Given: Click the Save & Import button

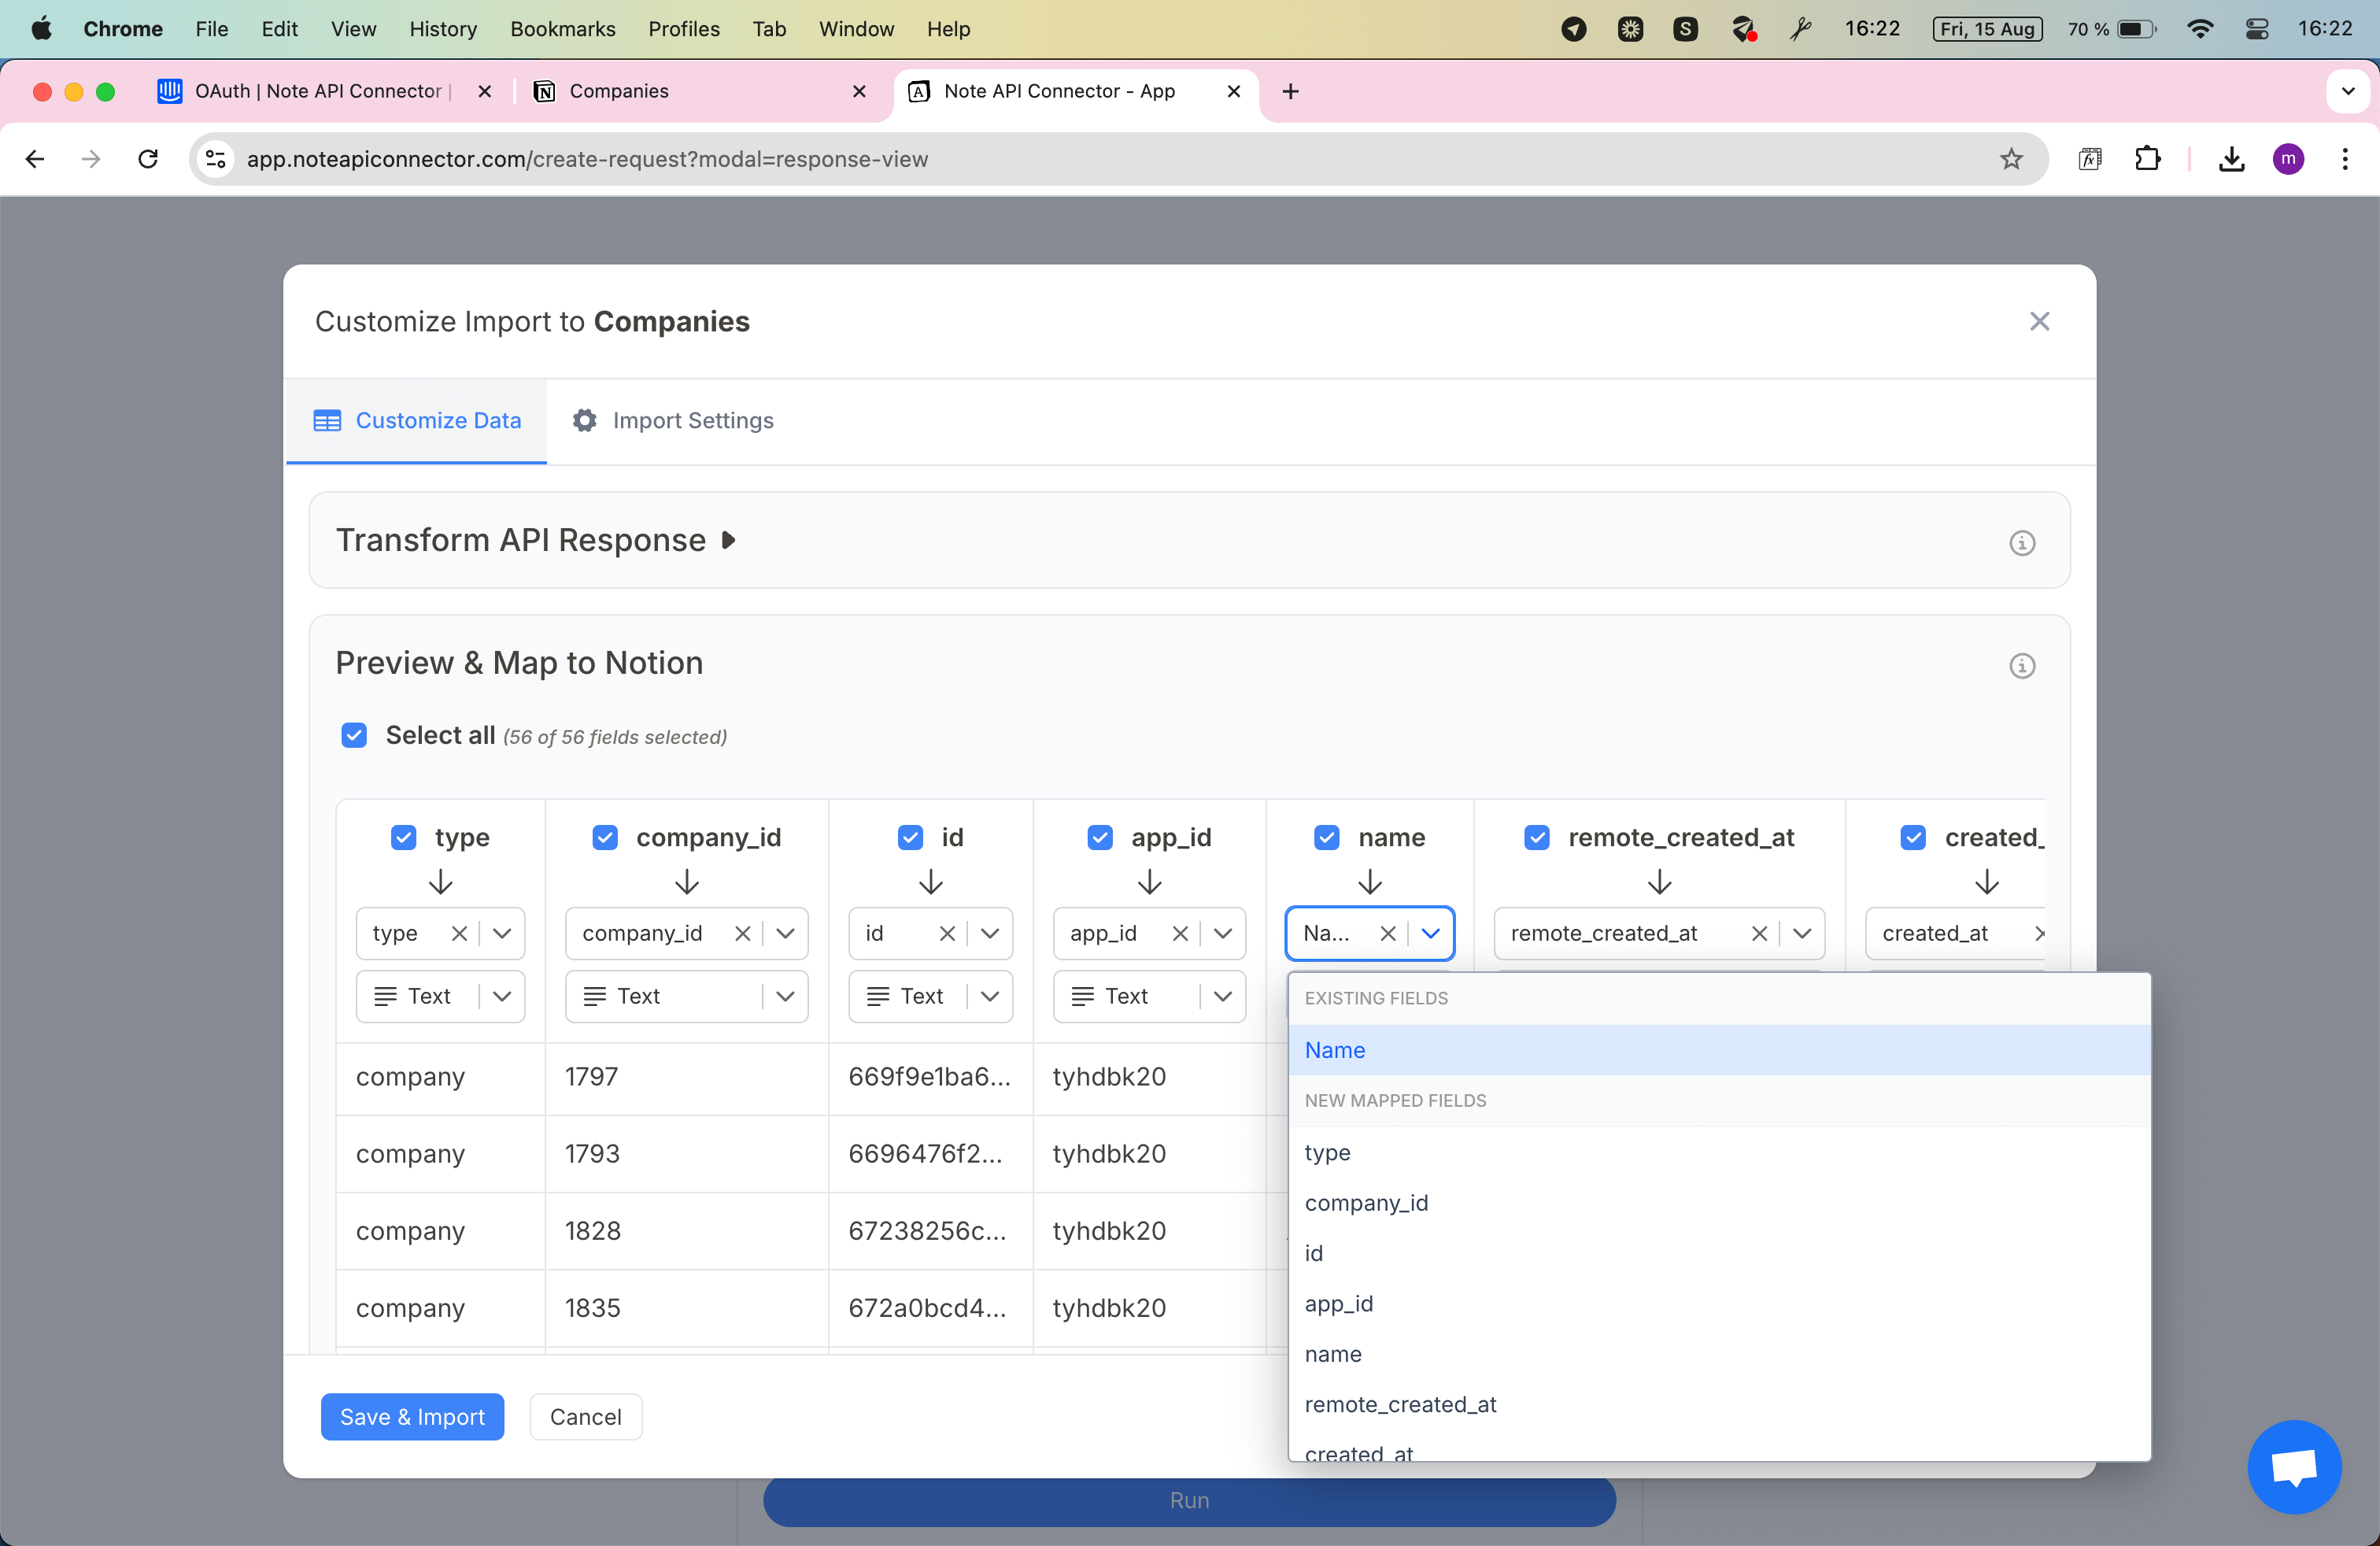Looking at the screenshot, I should coord(412,1417).
